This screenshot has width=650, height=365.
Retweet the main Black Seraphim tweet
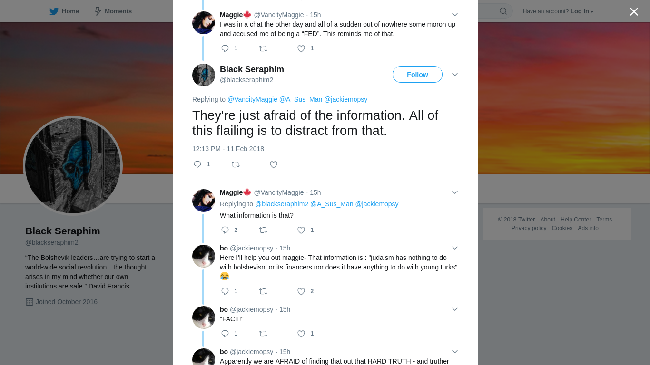click(x=236, y=164)
